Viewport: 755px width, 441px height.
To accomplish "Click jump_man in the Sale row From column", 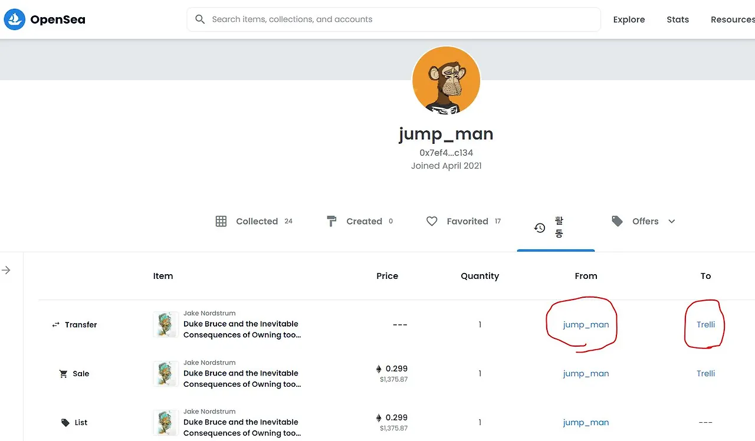I will pyautogui.click(x=586, y=374).
